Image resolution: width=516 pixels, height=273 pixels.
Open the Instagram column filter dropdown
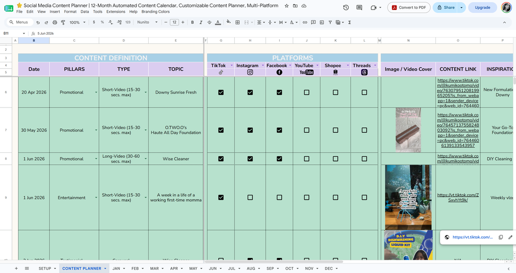pos(263,65)
